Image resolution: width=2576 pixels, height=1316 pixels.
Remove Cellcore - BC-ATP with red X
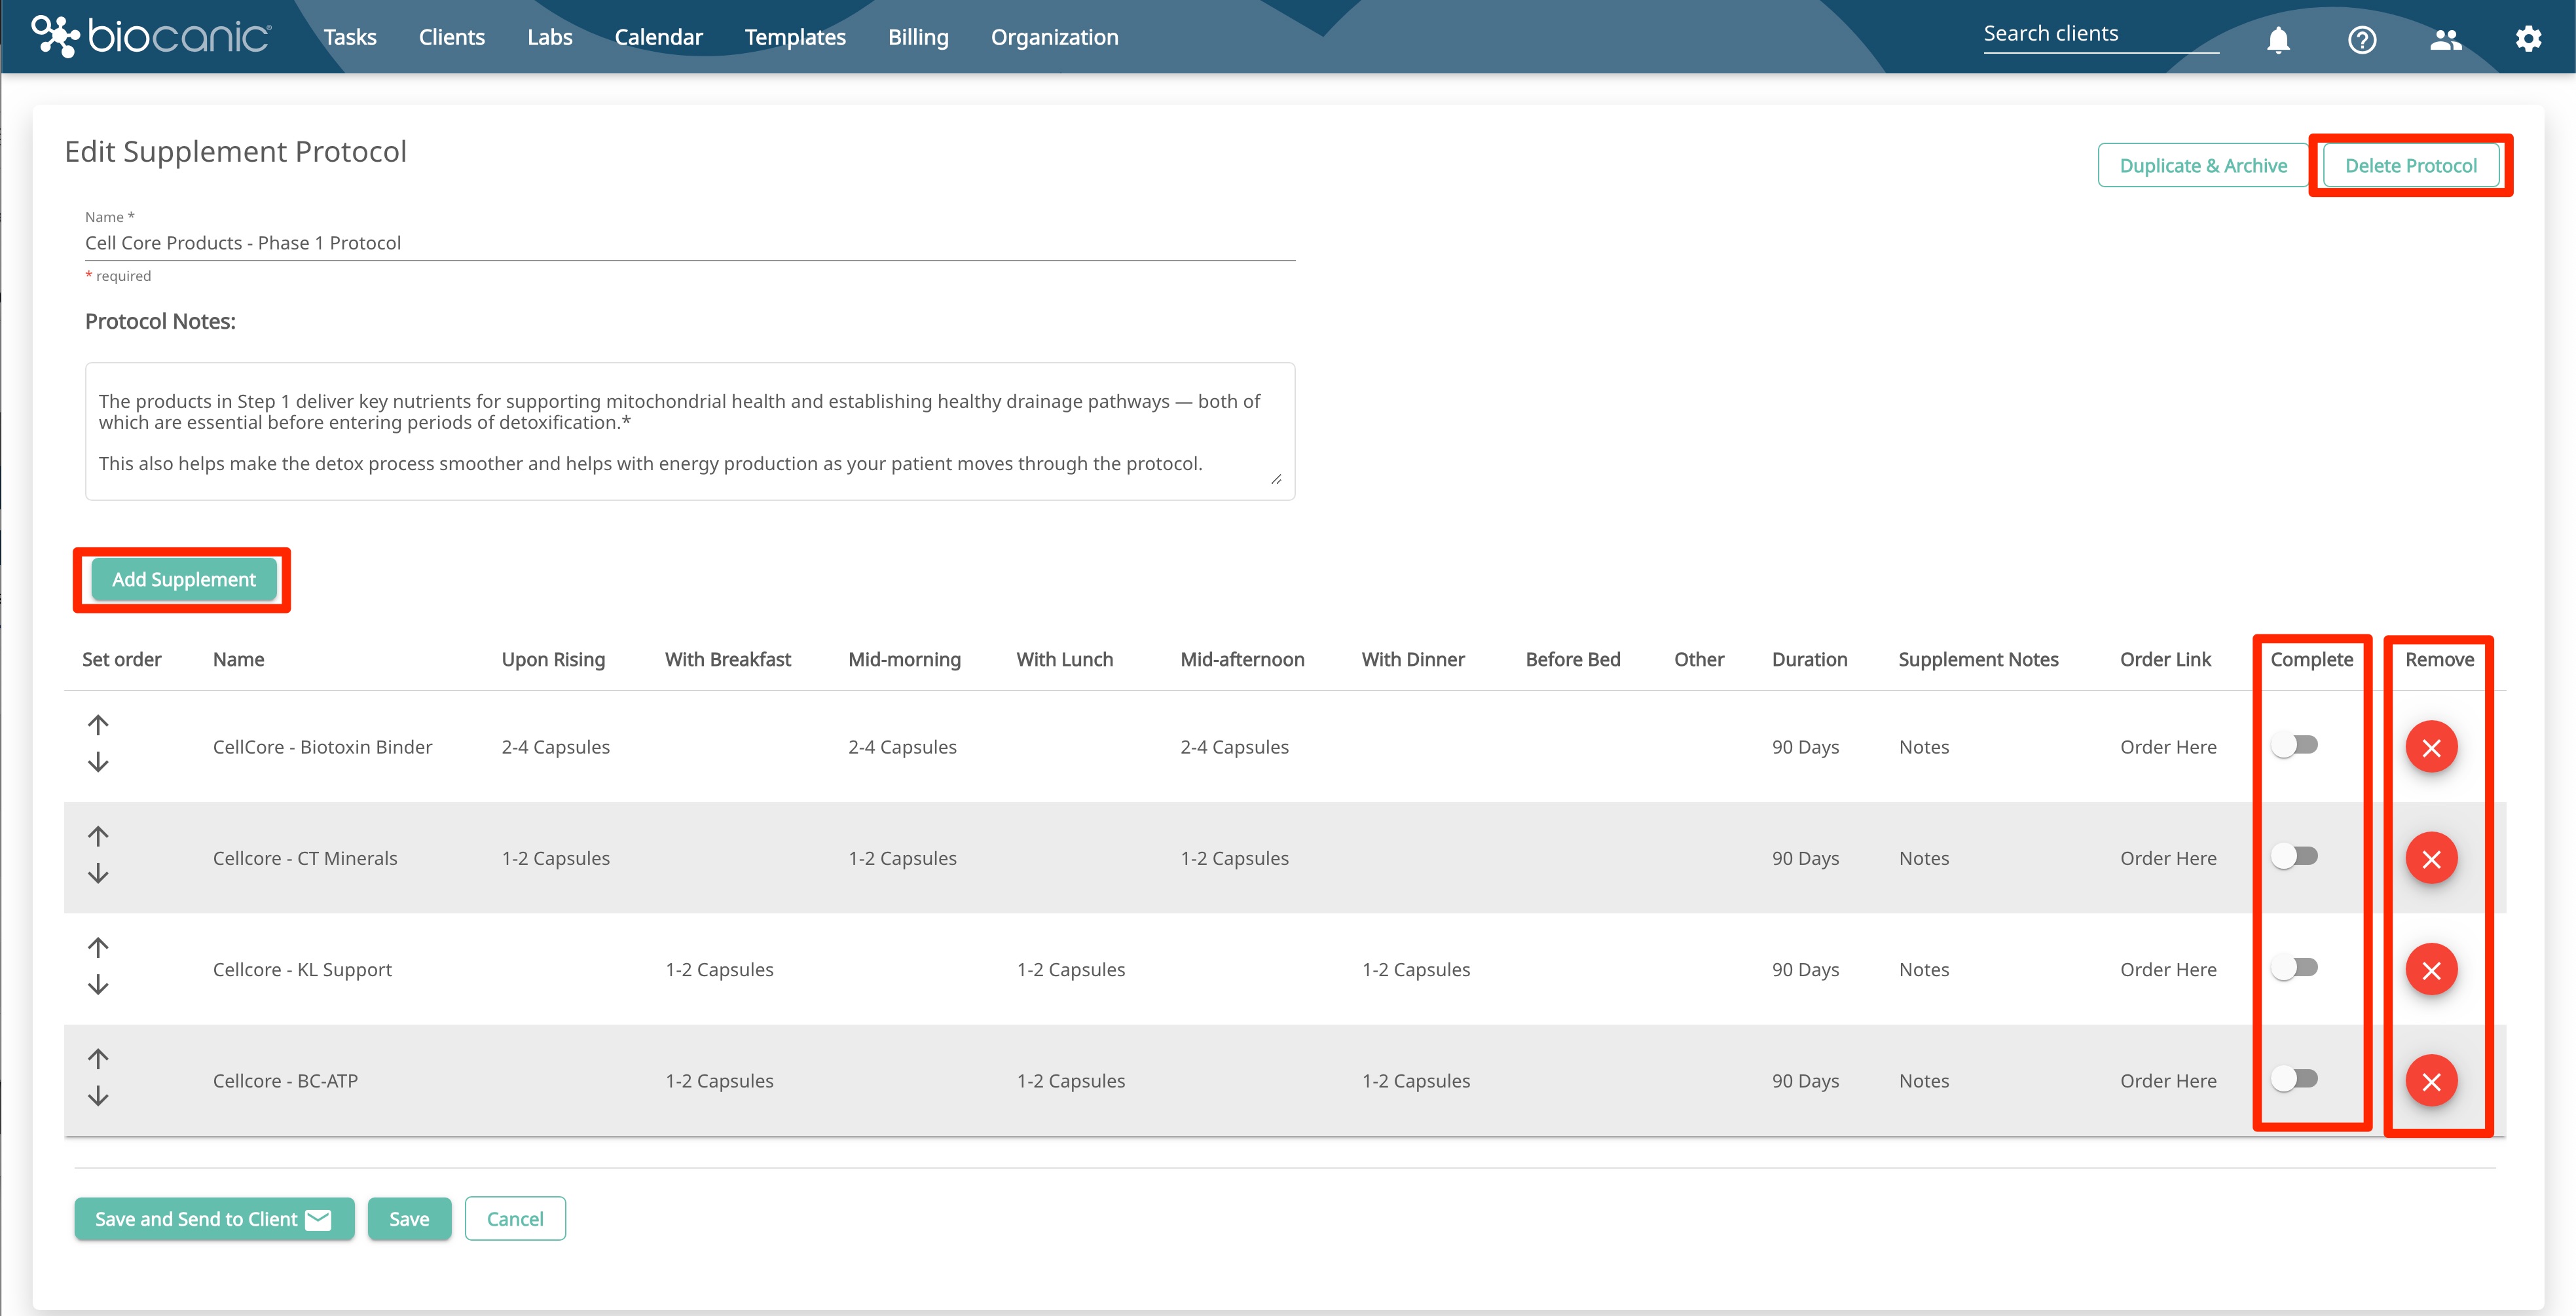coord(2431,1081)
